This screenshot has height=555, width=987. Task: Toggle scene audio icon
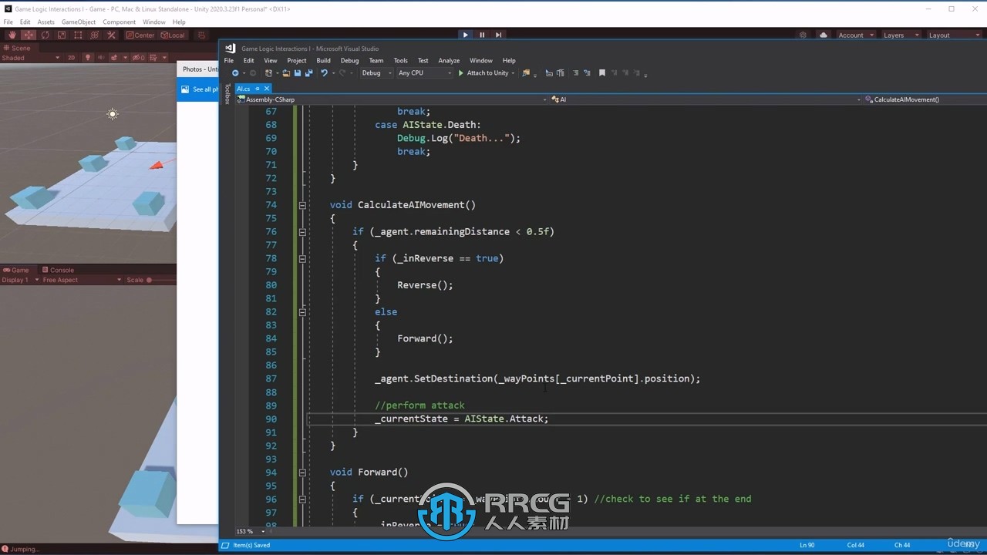click(101, 58)
